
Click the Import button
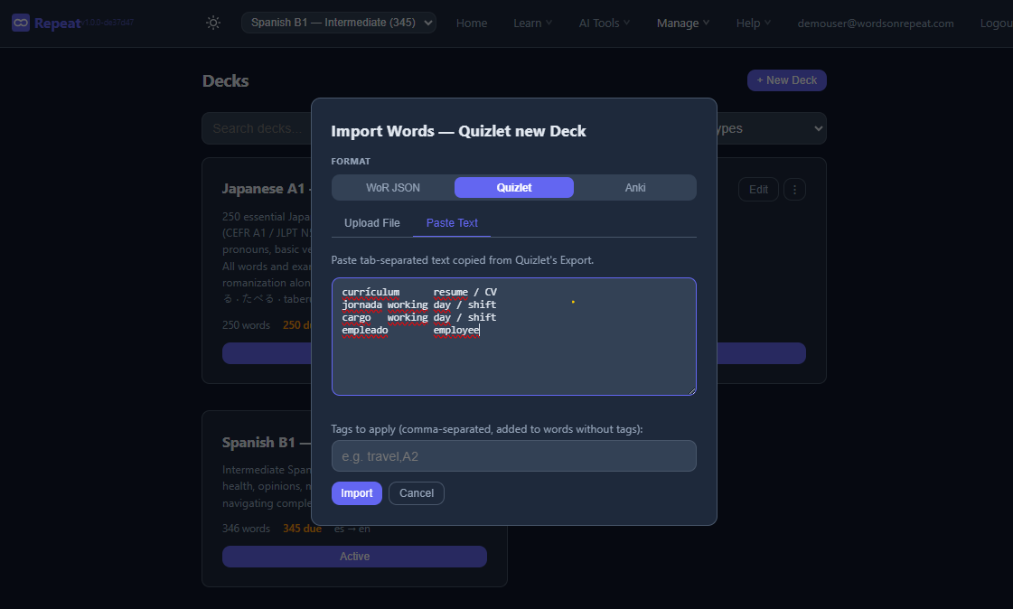click(x=357, y=492)
